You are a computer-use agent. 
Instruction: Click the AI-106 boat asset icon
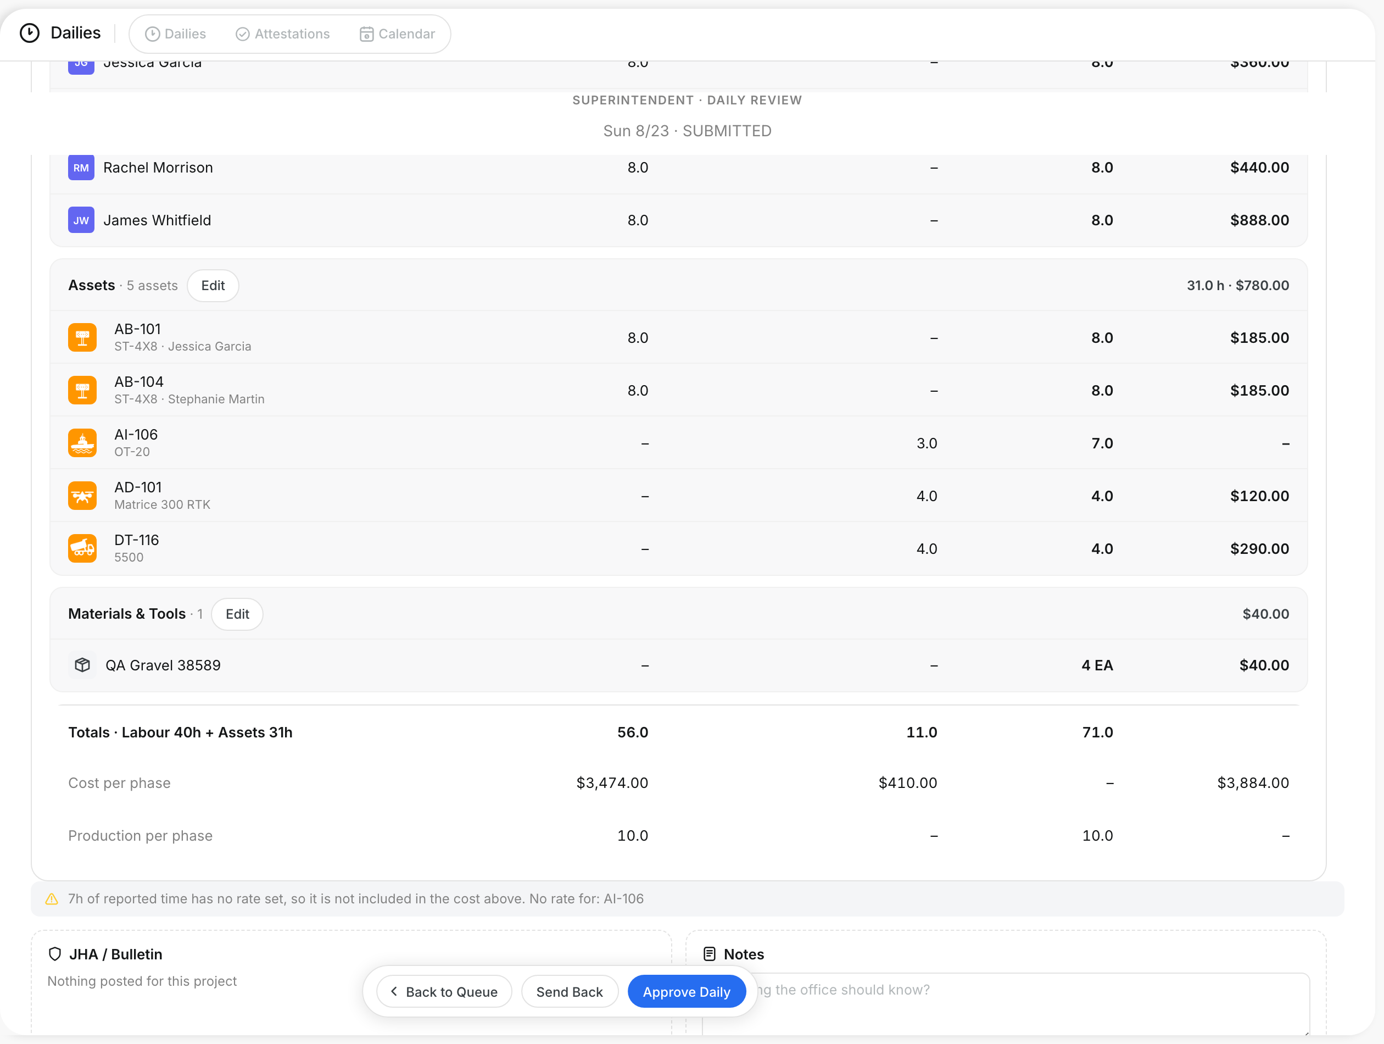[x=82, y=443]
